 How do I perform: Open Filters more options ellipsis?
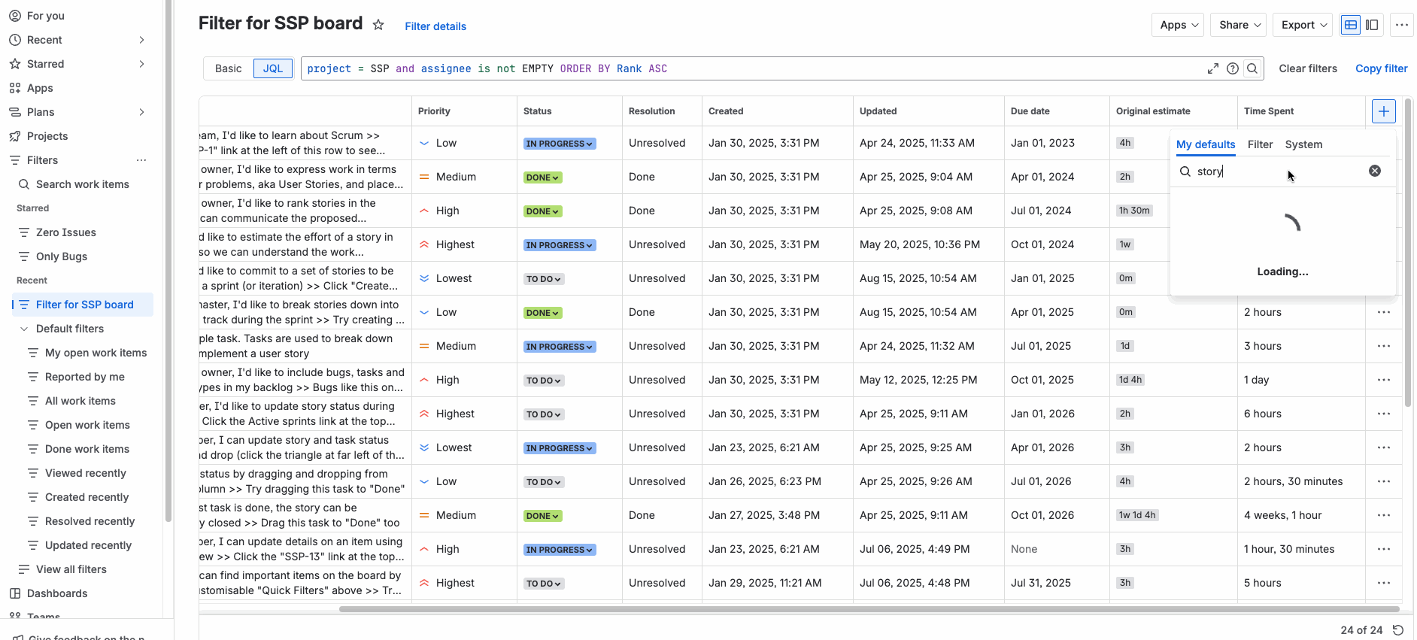click(x=141, y=160)
